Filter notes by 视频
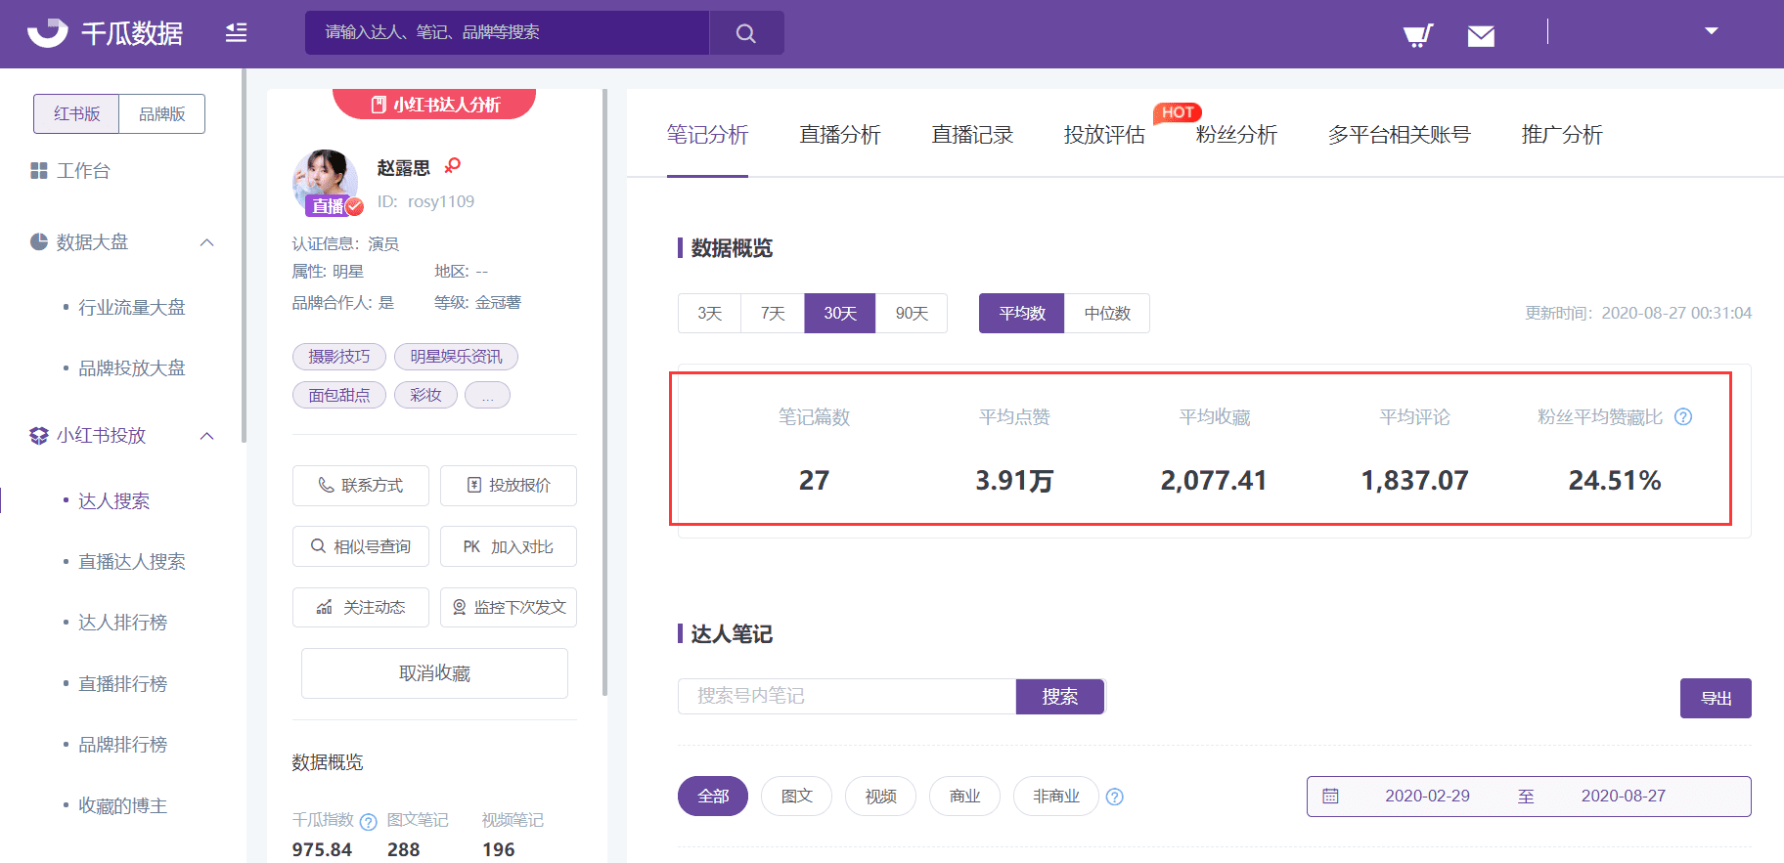 pyautogui.click(x=881, y=797)
